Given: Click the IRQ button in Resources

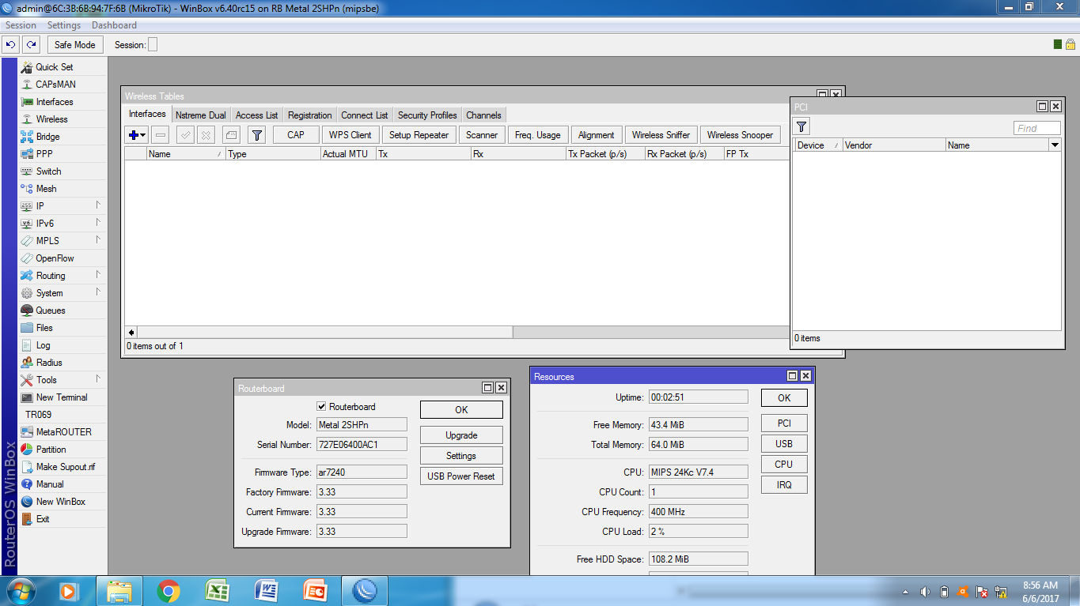Looking at the screenshot, I should coord(784,485).
